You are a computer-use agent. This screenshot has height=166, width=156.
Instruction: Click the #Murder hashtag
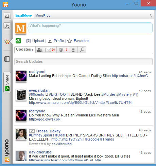pos(108,94)
